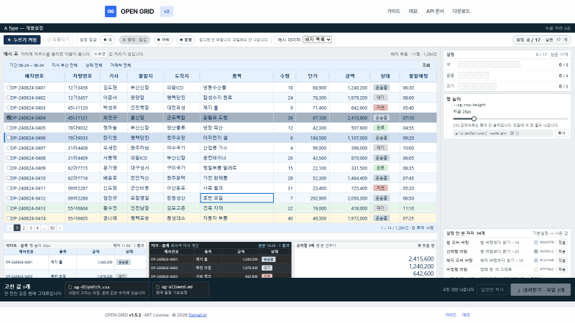
Task: Go to pagination page 3
Action: [31, 228]
